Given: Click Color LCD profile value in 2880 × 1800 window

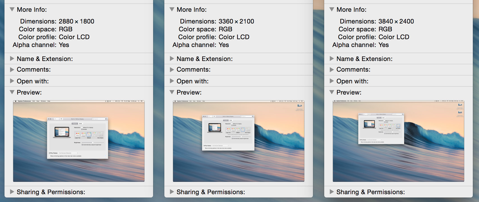Looking at the screenshot, I should click(x=74, y=37).
